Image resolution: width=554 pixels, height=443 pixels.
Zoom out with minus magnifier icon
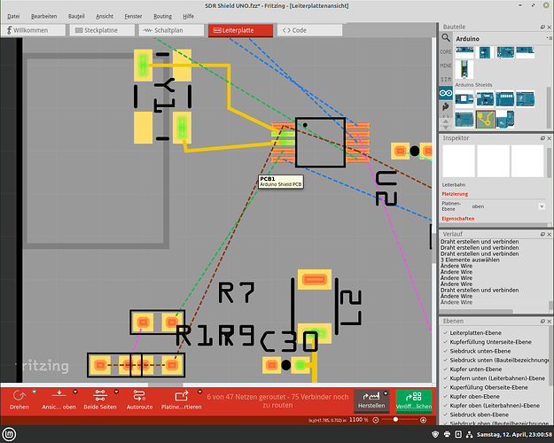click(x=376, y=420)
